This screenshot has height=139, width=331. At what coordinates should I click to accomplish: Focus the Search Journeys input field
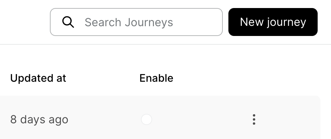[136, 22]
